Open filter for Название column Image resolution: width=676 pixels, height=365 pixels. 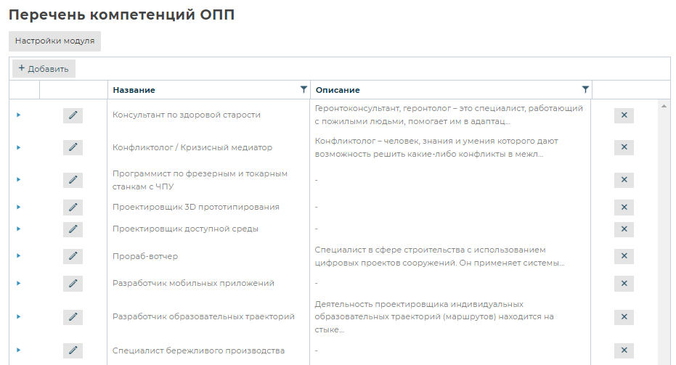tap(304, 89)
